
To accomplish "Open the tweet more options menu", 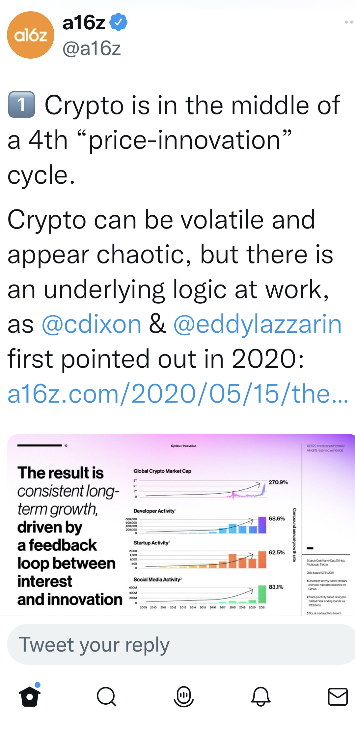I will (x=348, y=22).
